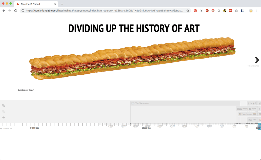This screenshot has height=160, width=261.
Task: Open a new browser tab
Action: coord(62,4)
